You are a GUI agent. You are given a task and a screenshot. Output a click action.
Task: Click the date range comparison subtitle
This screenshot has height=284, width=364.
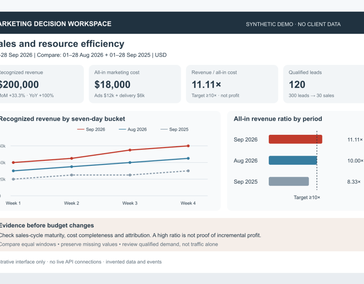[83, 55]
